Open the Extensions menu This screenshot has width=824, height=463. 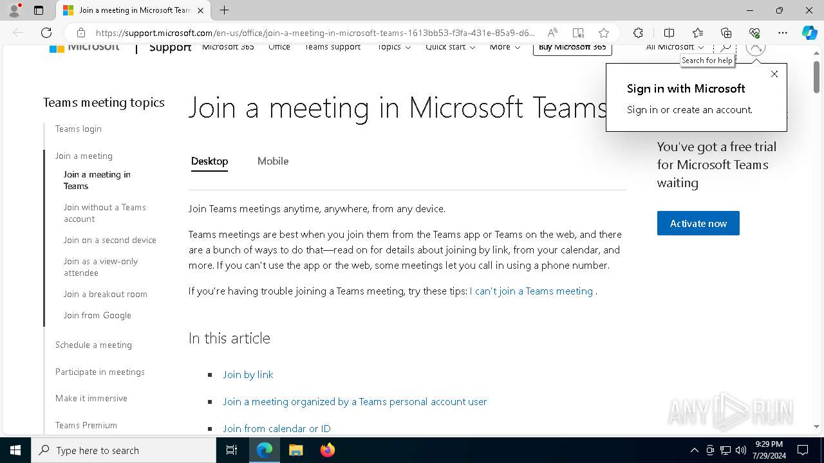click(638, 33)
